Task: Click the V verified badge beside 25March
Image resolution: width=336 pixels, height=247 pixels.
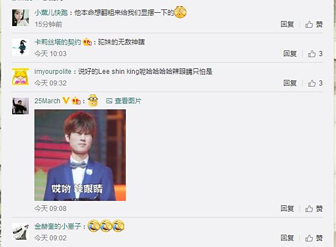Action: 66,100
